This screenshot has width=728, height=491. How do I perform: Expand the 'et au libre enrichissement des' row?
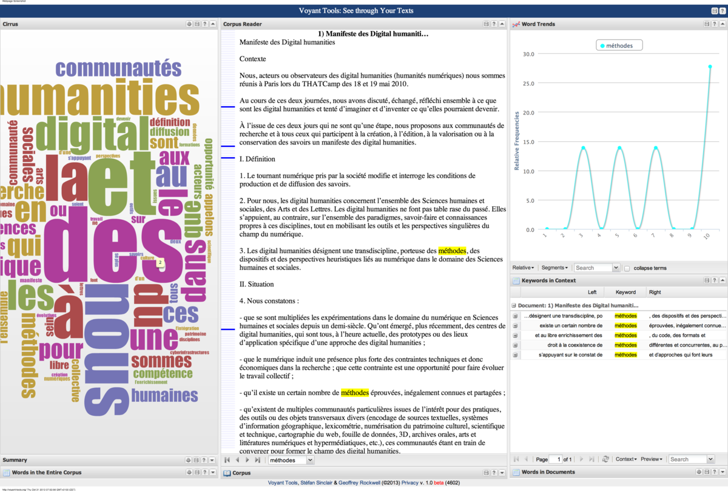(x=515, y=335)
